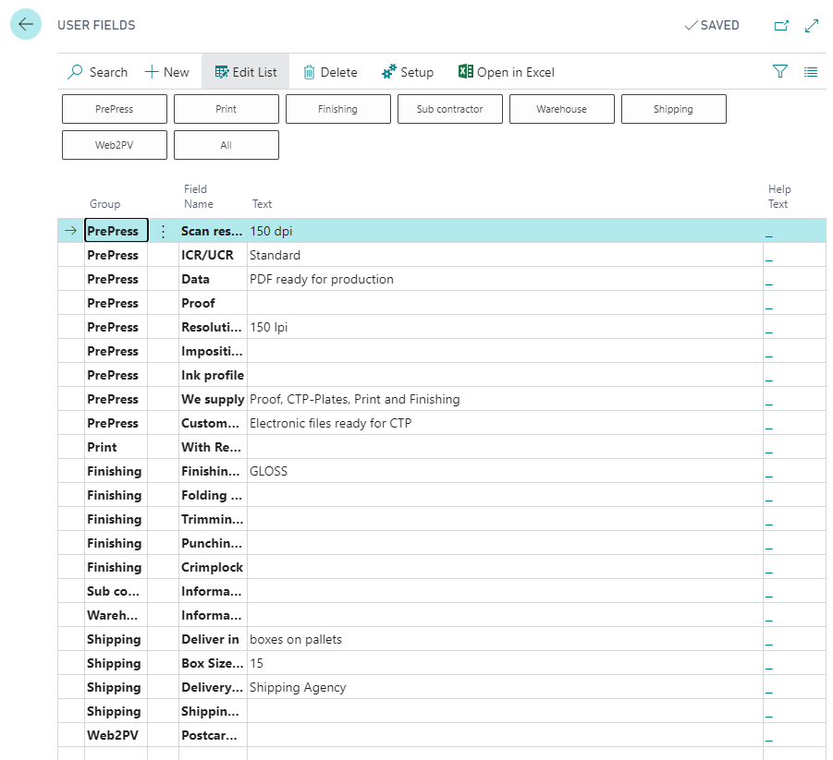The height and width of the screenshot is (760, 833).
Task: Select the 'GLOSS' text cell
Action: 505,471
